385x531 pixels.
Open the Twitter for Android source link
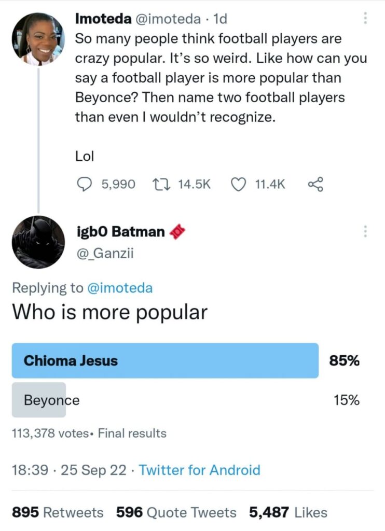[200, 470]
